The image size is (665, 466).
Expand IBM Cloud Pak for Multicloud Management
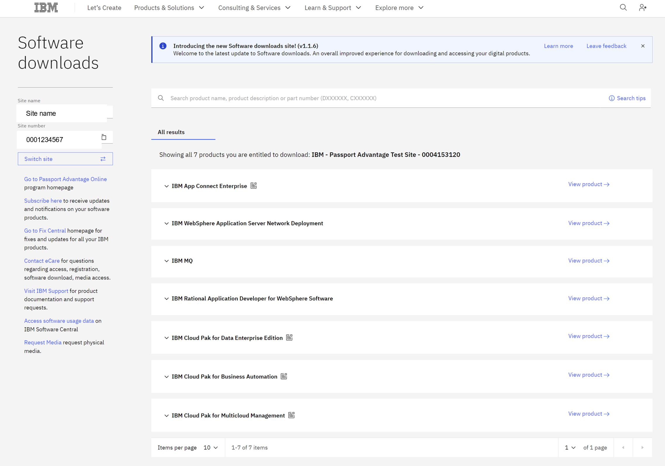[x=166, y=416]
